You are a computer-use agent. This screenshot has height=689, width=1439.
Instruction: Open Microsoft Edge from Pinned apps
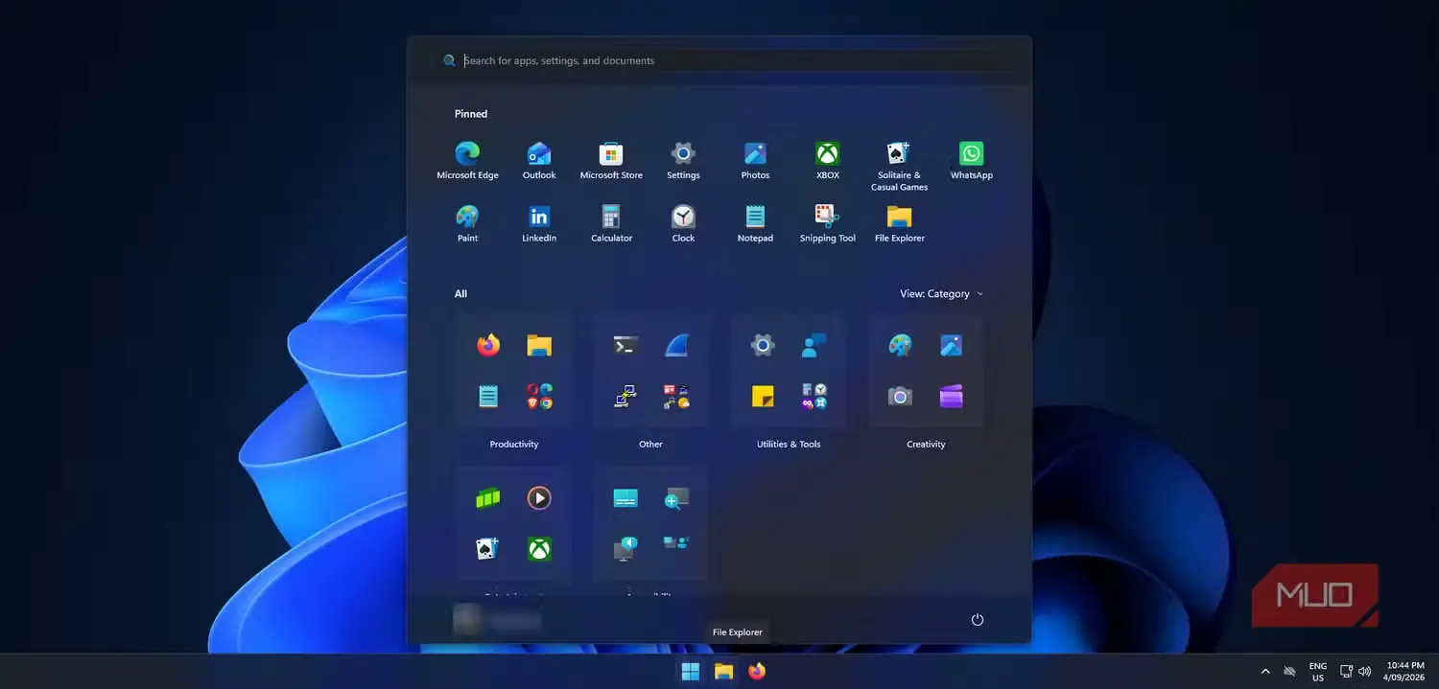[x=467, y=160]
